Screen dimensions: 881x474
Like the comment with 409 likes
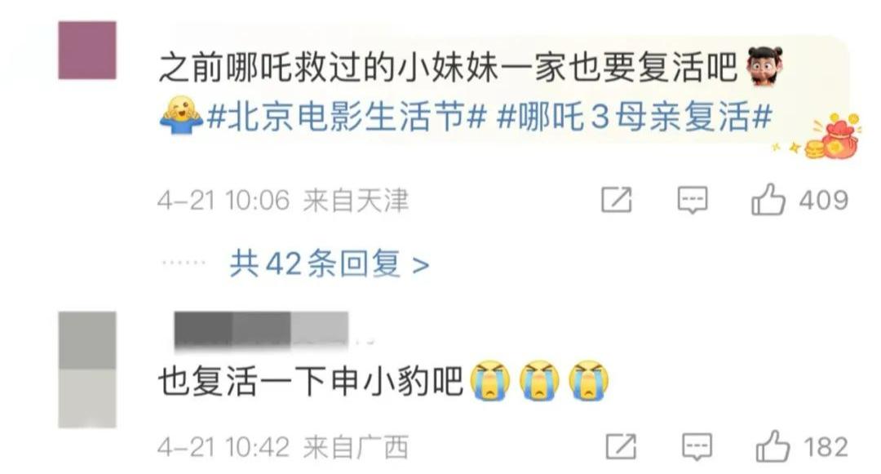[x=768, y=200]
